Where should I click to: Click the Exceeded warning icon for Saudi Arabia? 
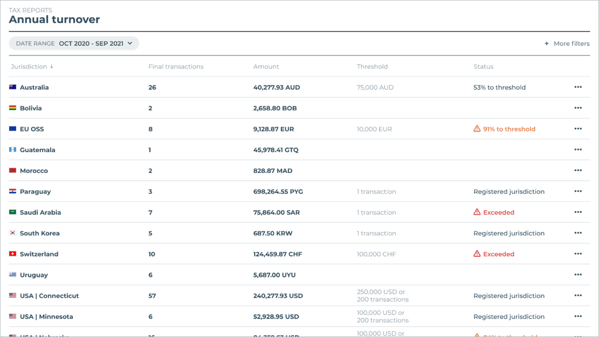(x=477, y=212)
